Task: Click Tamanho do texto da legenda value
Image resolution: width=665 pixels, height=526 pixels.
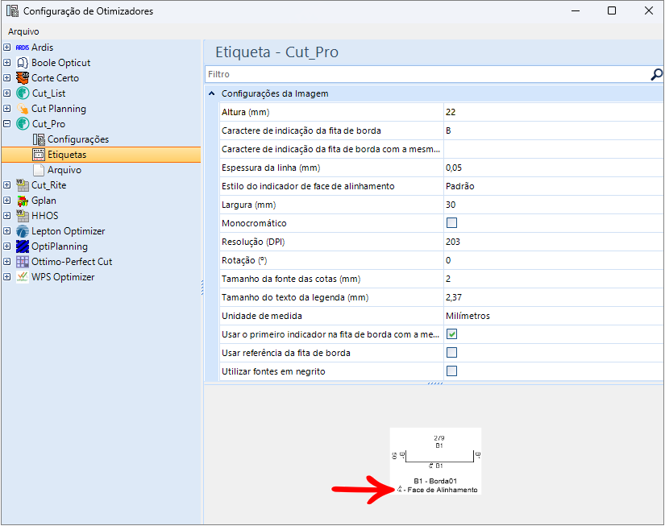Action: (553, 297)
